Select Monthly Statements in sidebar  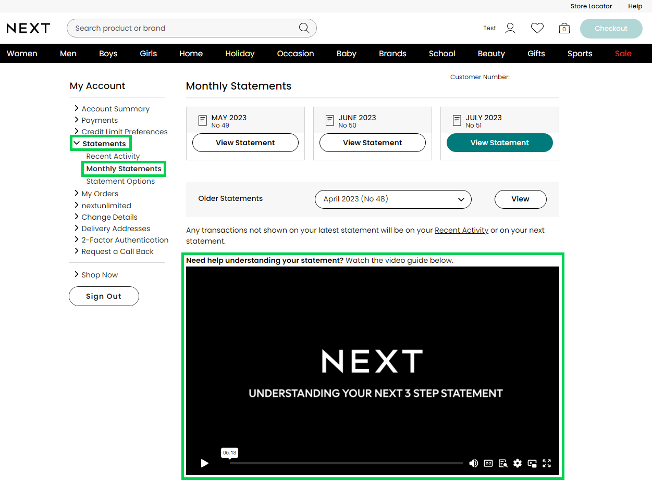[x=124, y=169]
